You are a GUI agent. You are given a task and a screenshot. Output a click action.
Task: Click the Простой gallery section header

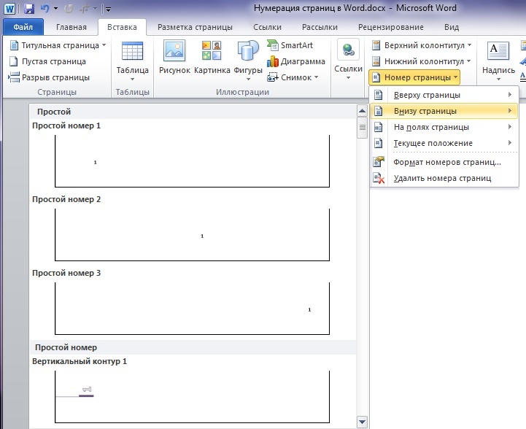pos(193,112)
